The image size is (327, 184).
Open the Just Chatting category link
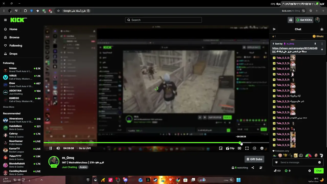(x=69, y=167)
